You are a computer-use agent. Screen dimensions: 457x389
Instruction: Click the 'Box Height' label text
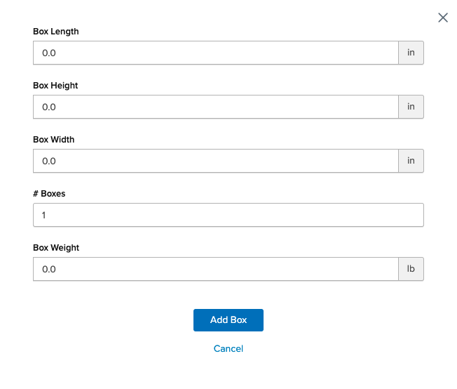[55, 86]
